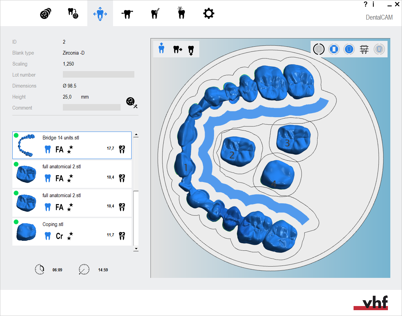Click the job list up arrow
This screenshot has width=402, height=316.
coord(136,135)
